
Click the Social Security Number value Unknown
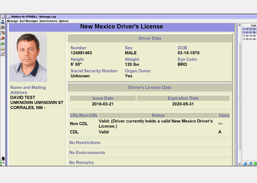tap(80, 76)
